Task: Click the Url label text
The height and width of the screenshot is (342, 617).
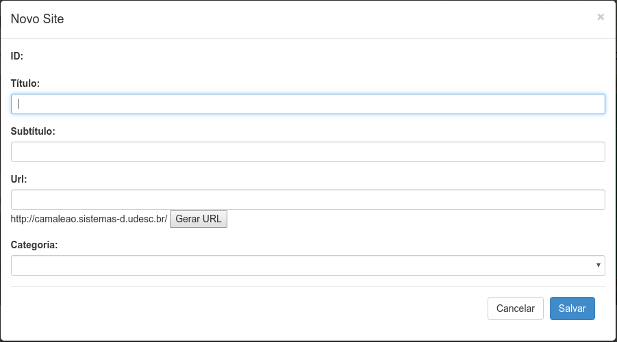Action: pos(18,179)
